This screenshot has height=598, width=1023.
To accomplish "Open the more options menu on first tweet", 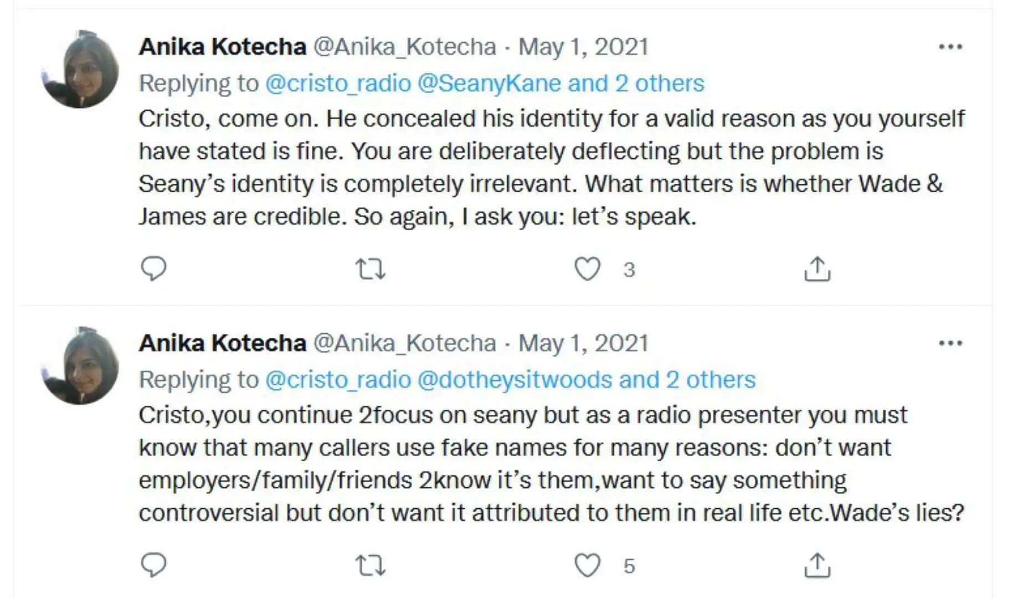I will tap(950, 47).
